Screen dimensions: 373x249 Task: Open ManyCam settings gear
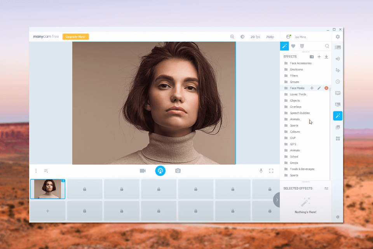[338, 36]
